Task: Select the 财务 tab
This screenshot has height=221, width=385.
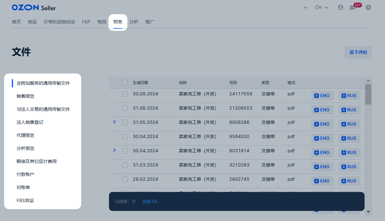Action: [118, 22]
